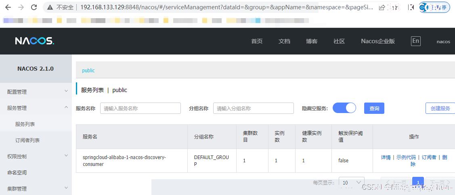Click the 分组名称 input field
Viewport: 455px width, 195px height.
(253, 108)
